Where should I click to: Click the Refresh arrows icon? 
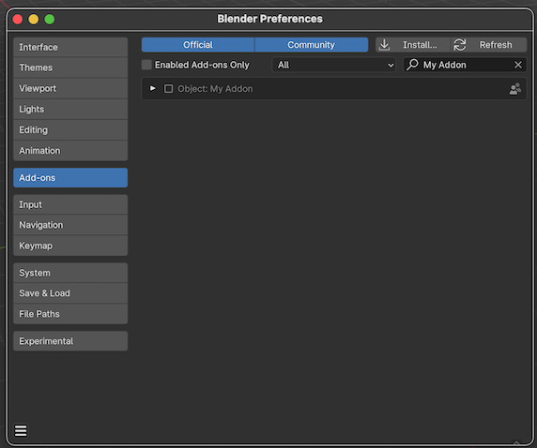(460, 45)
